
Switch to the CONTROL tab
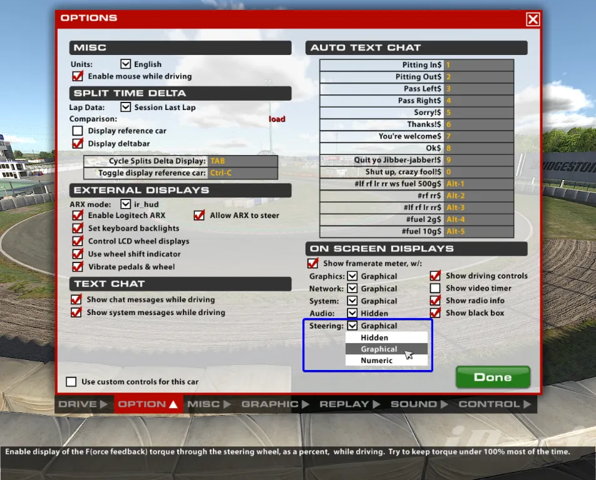[495, 404]
